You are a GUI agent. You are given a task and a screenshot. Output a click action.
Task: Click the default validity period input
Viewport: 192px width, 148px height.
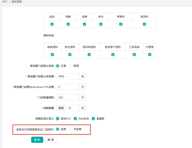click(68, 76)
